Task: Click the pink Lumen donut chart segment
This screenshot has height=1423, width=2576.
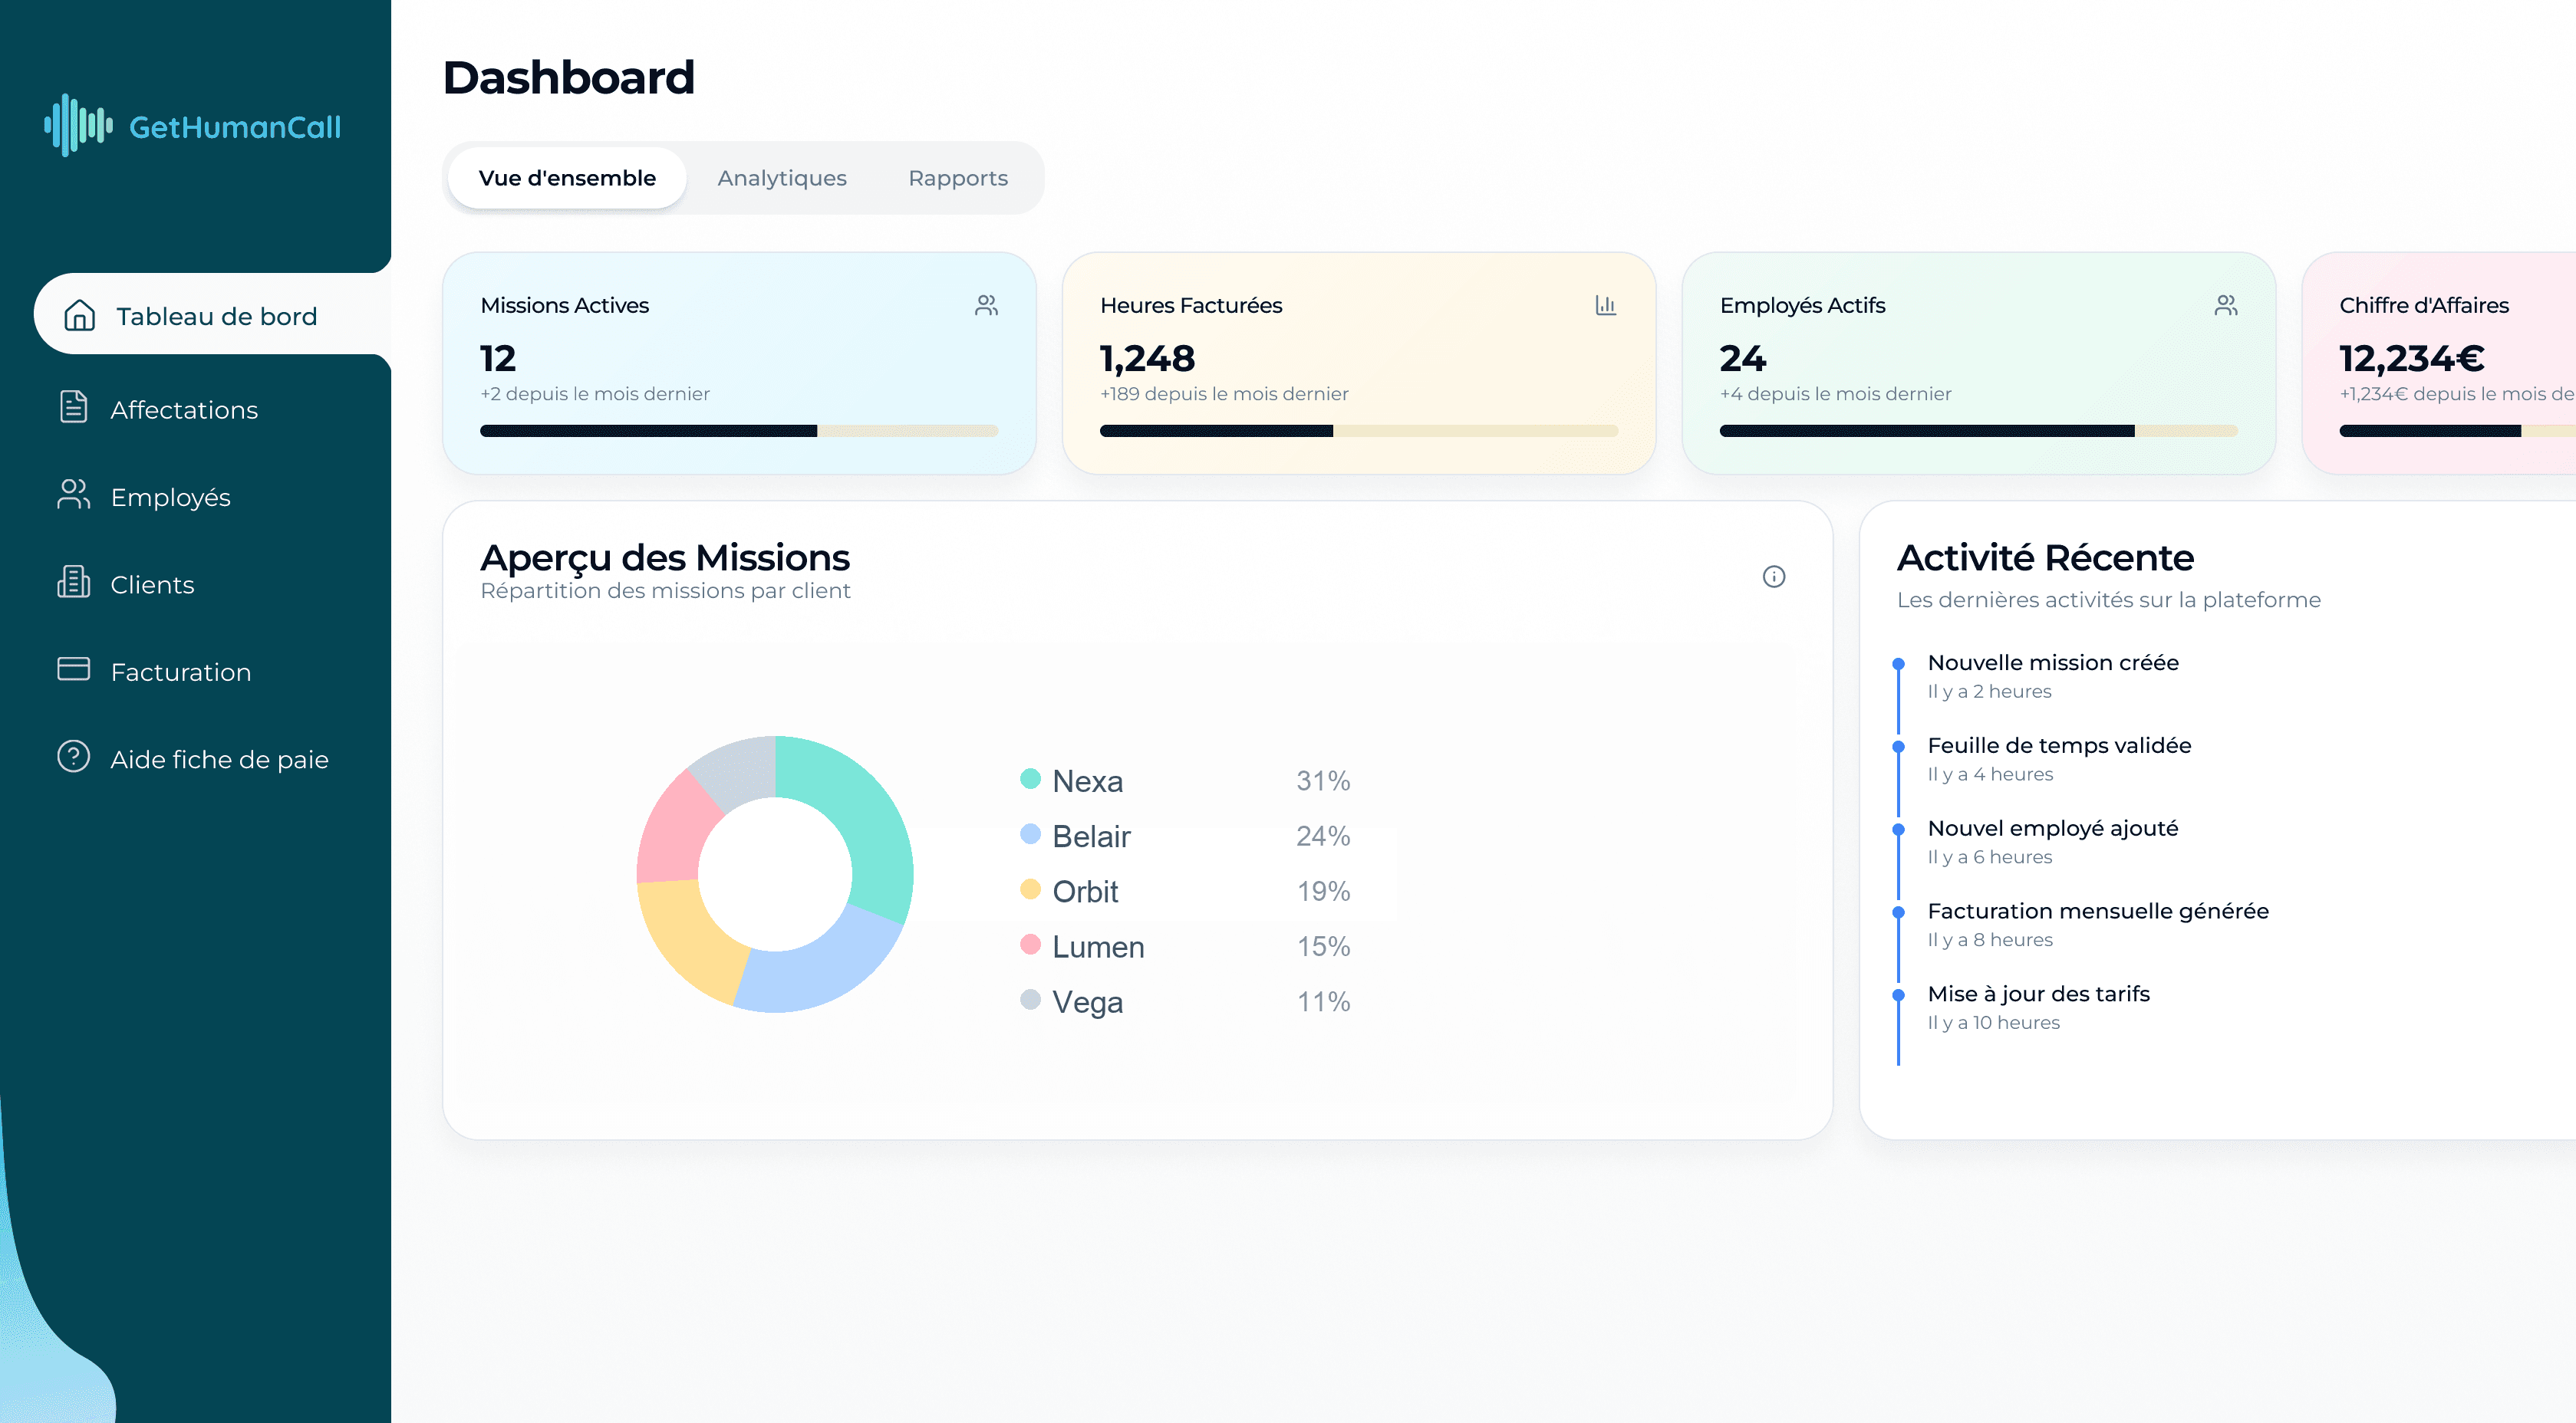Action: click(675, 831)
